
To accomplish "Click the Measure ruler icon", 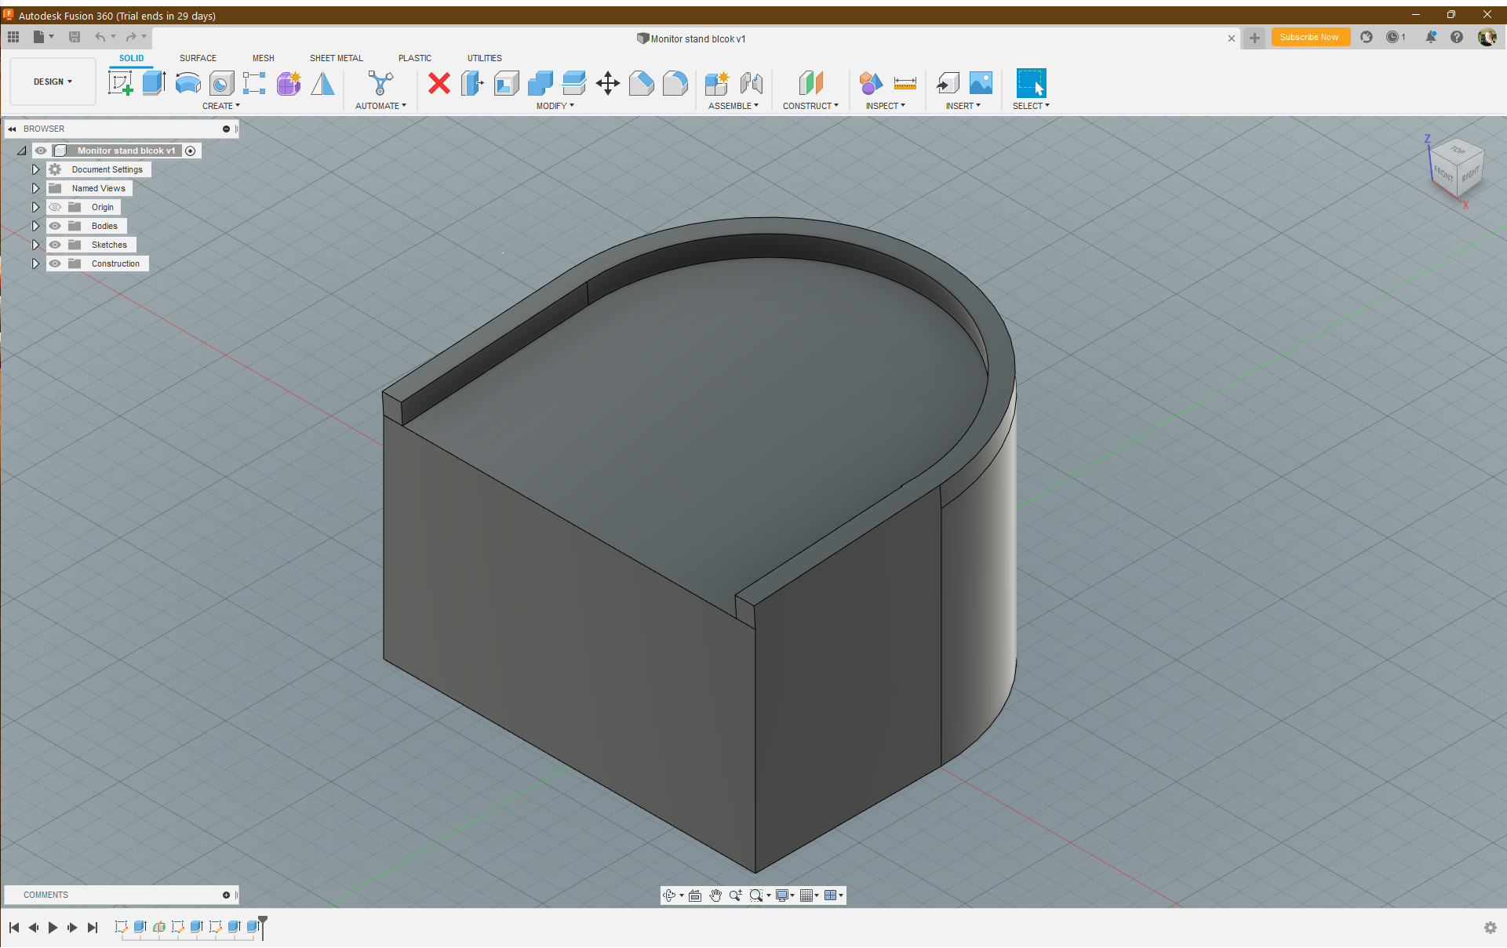I will point(905,83).
